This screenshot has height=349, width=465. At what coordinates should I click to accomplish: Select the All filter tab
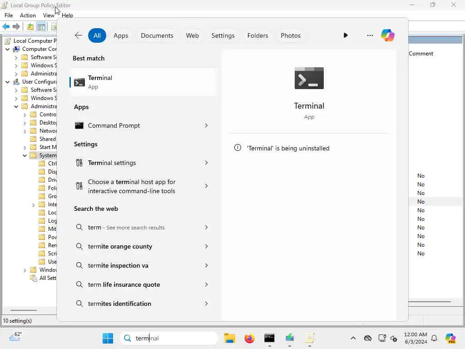pyautogui.click(x=97, y=35)
